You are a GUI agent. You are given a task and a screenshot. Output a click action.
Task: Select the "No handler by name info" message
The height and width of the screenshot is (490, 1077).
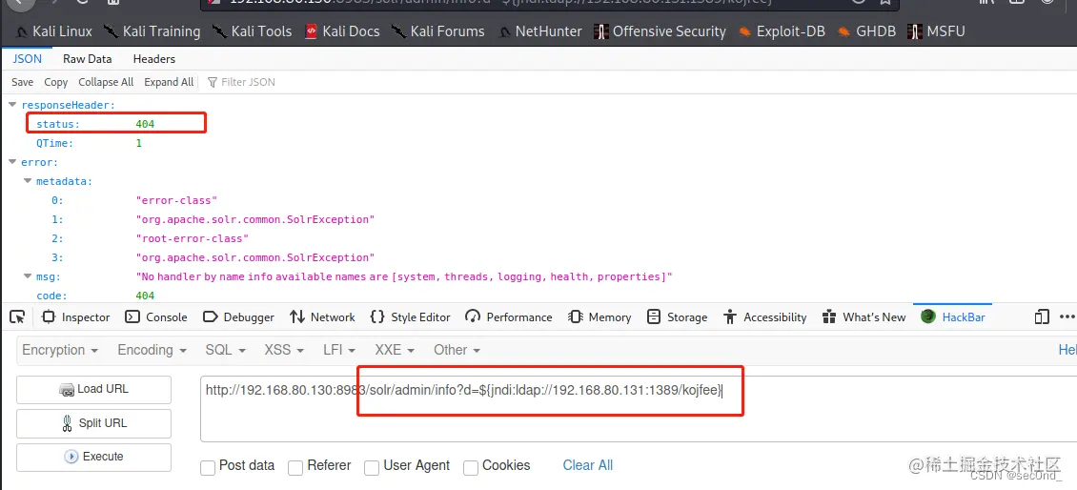pos(404,276)
